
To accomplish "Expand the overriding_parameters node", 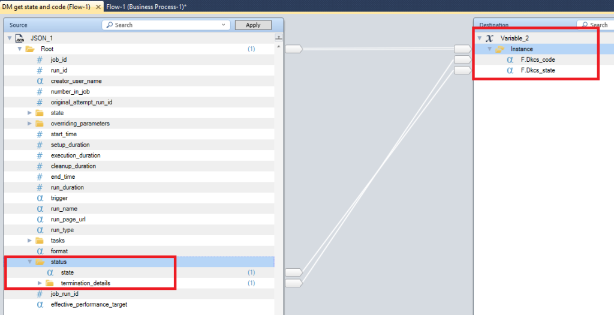I will click(x=30, y=124).
